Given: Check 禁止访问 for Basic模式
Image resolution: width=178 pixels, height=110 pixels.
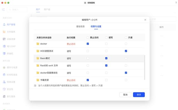Looking at the screenshot, I should click(88, 58).
